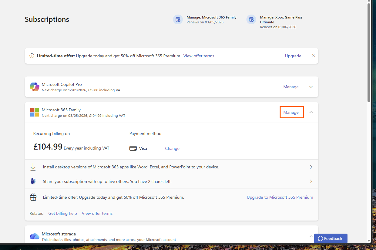The width and height of the screenshot is (376, 250).
Task: Click the Microsoft Copilot Pro logo
Action: [35, 87]
